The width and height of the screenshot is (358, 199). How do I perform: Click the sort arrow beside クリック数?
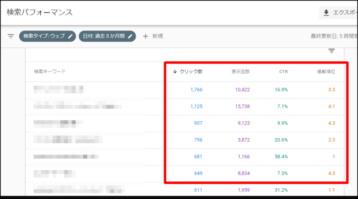[x=175, y=72]
